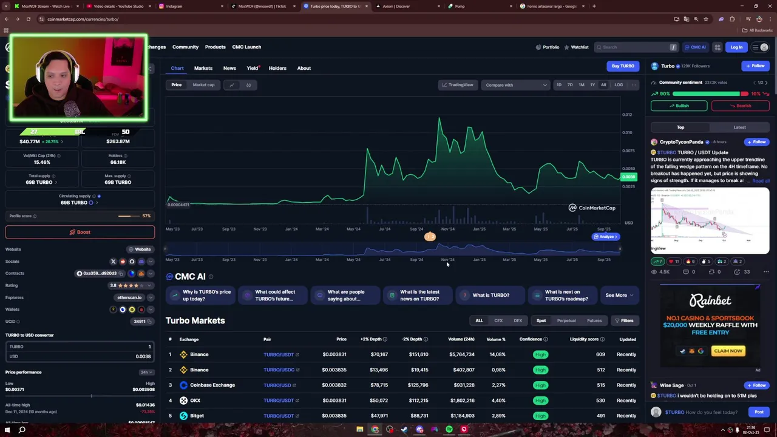The height and width of the screenshot is (437, 777).
Task: Open the Watchlist star link
Action: (x=576, y=47)
